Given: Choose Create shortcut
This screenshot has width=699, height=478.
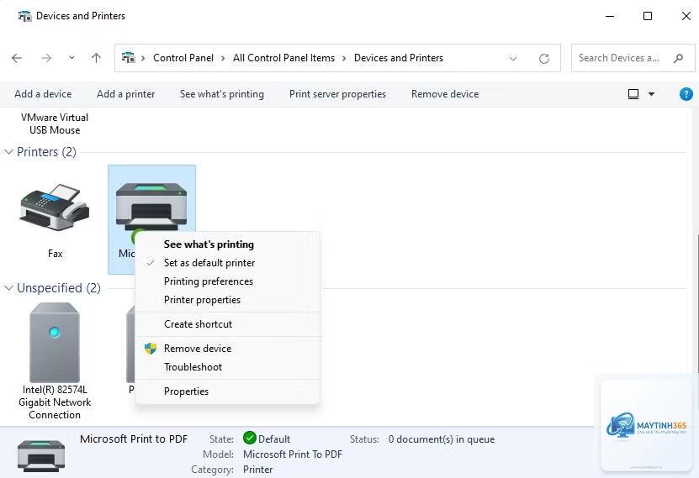Looking at the screenshot, I should 198,324.
